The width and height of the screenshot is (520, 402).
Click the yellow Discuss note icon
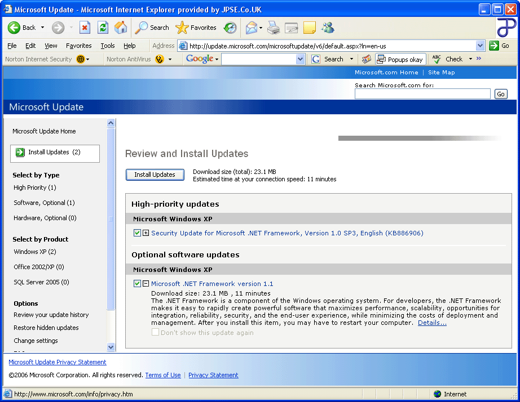click(x=310, y=28)
